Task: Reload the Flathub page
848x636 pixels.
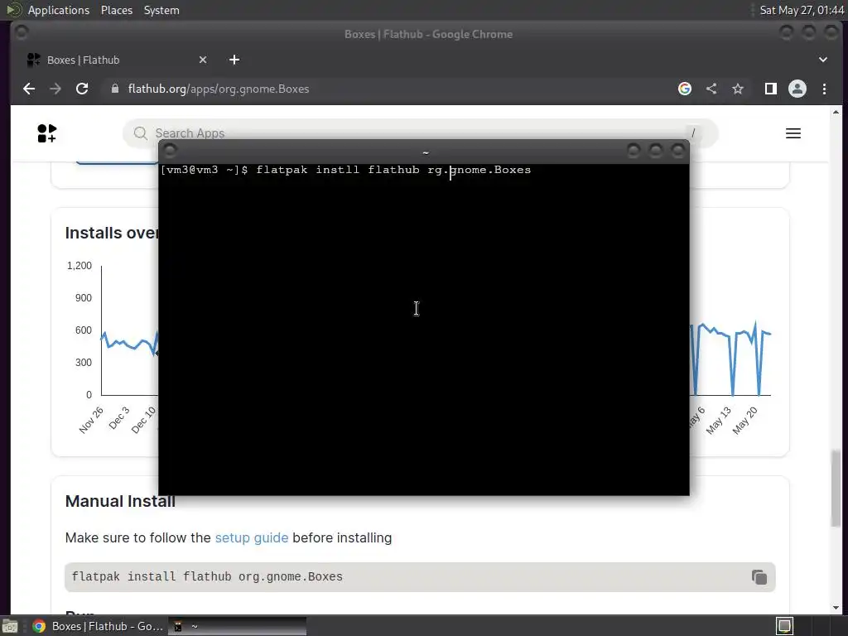Action: tap(82, 89)
